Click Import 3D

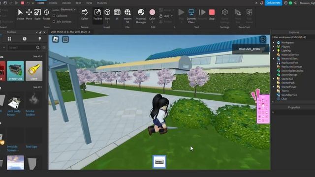pos(127,16)
